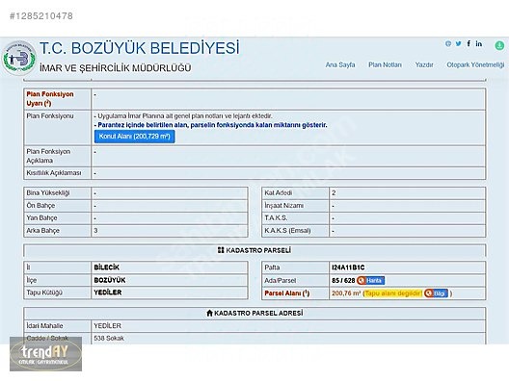
Task: Click the Kat Adedi value 2
Action: point(334,192)
